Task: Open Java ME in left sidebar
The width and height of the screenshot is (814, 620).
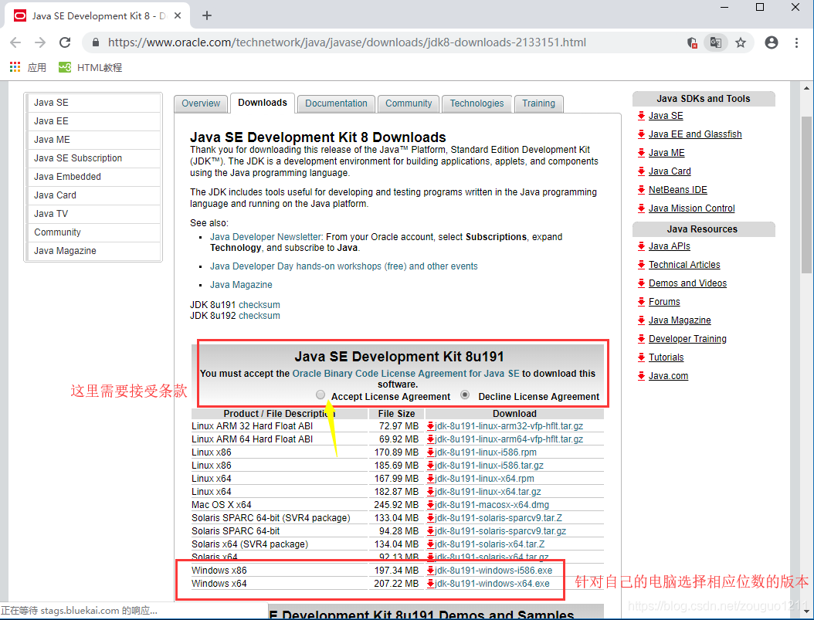Action: (x=93, y=140)
